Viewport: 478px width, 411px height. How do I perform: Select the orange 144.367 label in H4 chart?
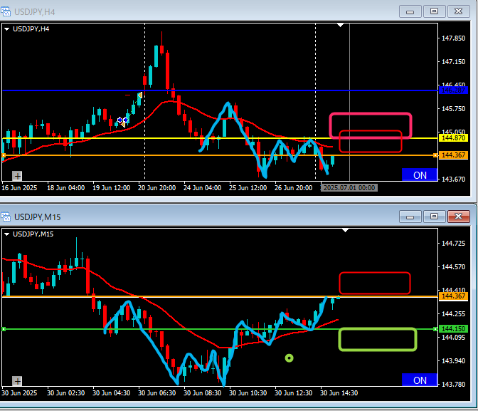click(x=453, y=155)
